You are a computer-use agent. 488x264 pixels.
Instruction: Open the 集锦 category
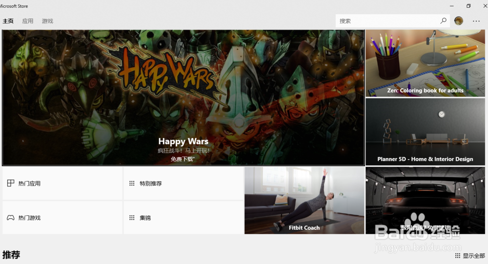pos(183,218)
